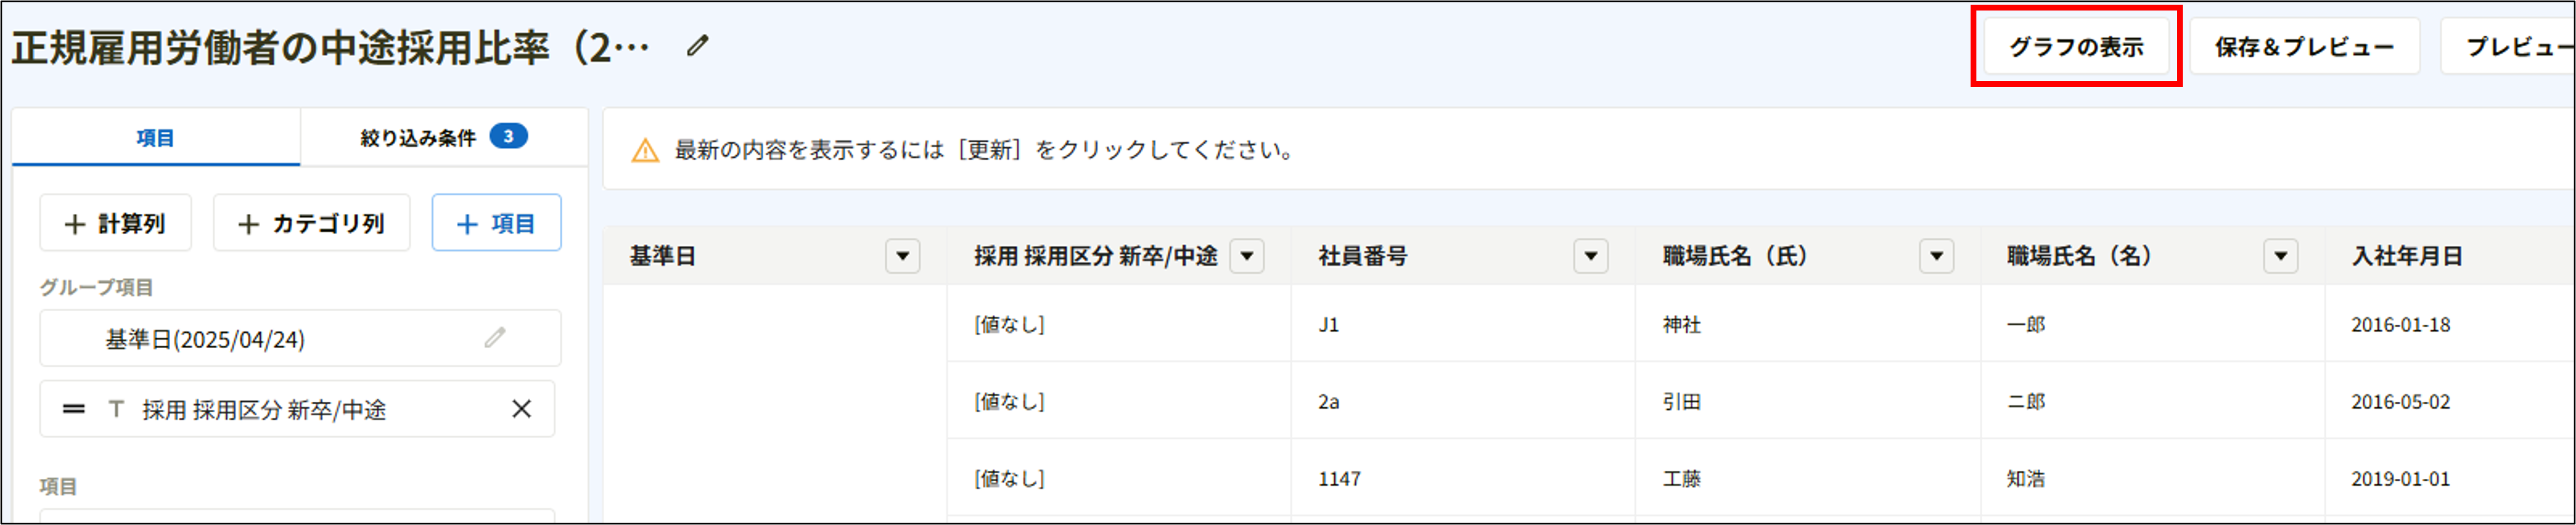The width and height of the screenshot is (2576, 525).
Task: Open the 基準日 column dropdown
Action: (x=903, y=256)
